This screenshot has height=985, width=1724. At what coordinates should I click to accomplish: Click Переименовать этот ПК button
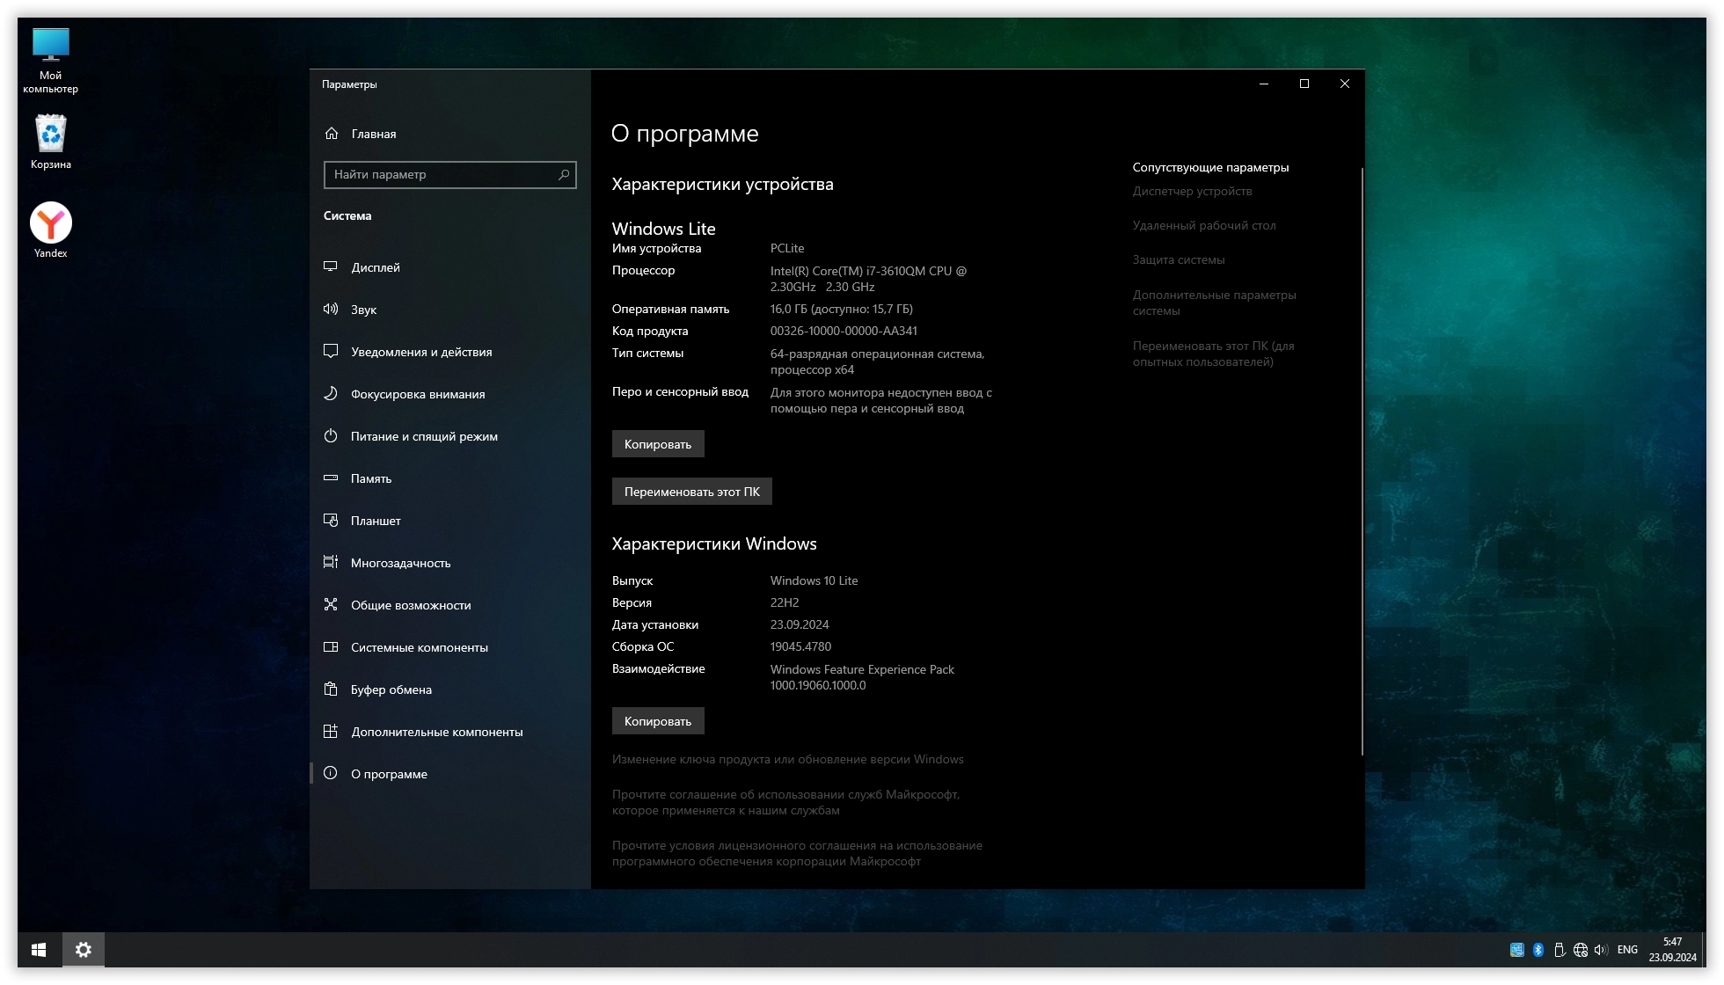691,492
